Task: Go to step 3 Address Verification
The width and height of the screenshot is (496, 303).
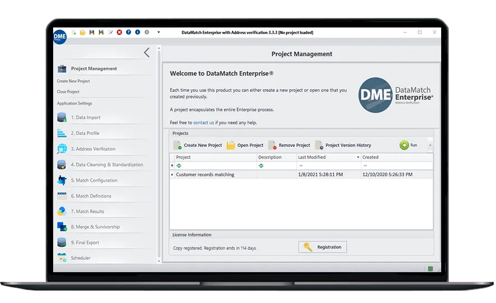Action: pyautogui.click(x=93, y=148)
